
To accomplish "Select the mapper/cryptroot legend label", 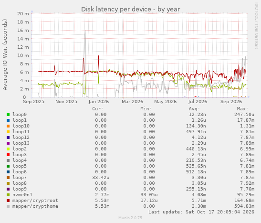I will tap(35, 201).
